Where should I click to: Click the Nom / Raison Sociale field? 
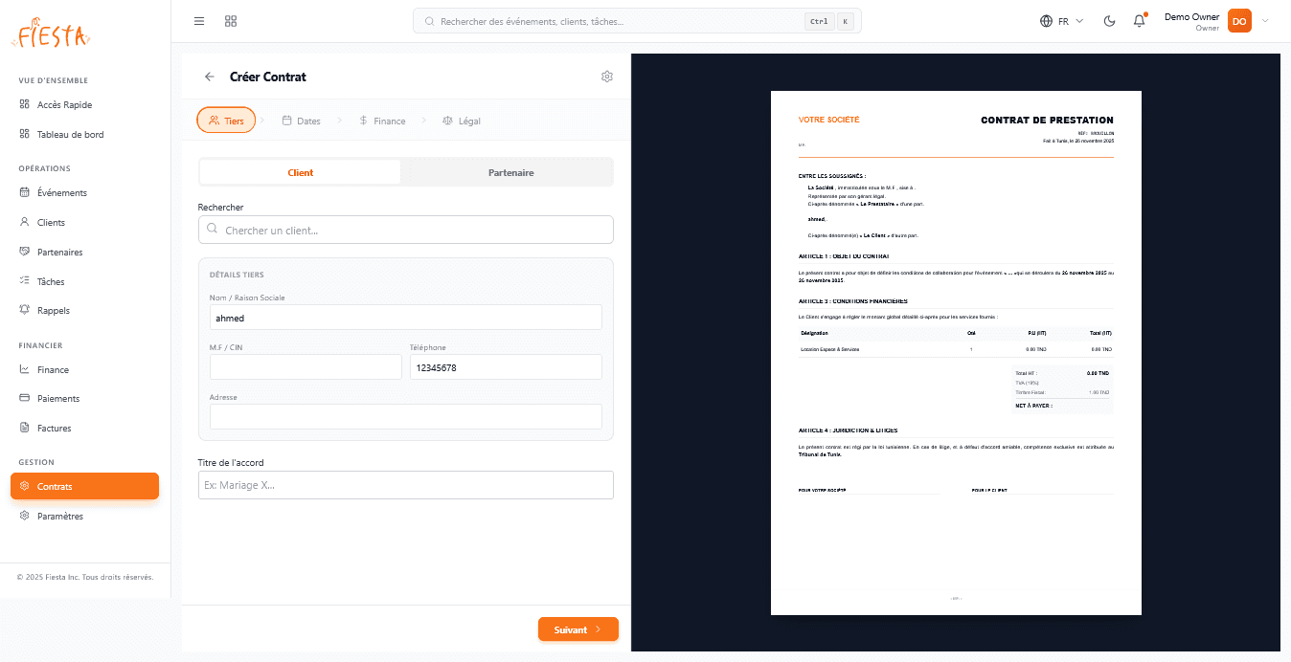(406, 318)
